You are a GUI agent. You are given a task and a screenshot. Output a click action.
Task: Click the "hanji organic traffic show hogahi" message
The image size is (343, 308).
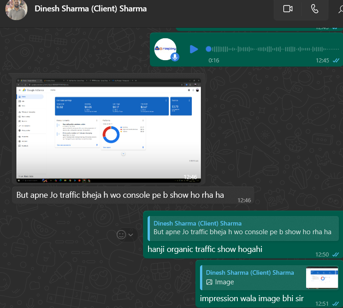[x=205, y=249]
